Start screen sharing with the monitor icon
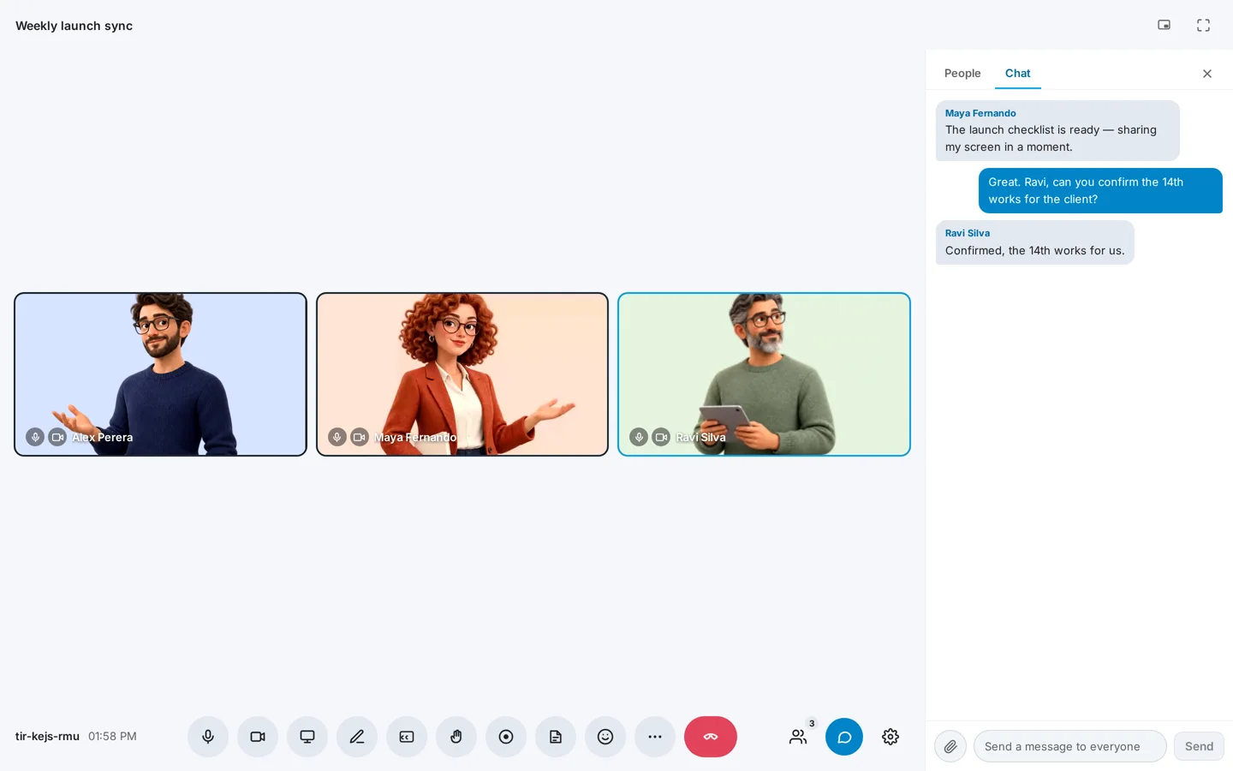Viewport: 1233px width, 771px height. tap(307, 737)
